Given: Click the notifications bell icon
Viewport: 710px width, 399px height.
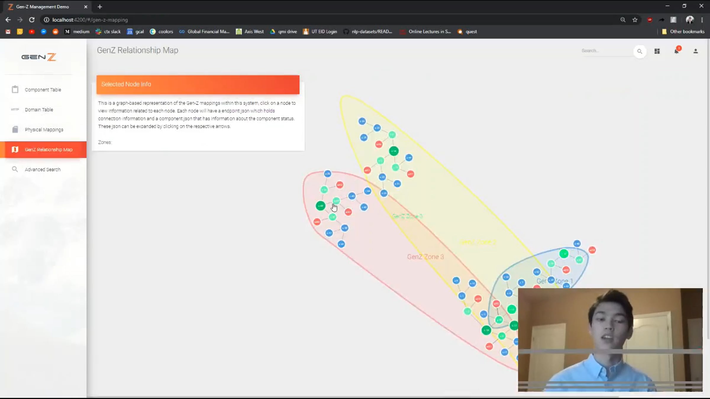Looking at the screenshot, I should click(676, 51).
